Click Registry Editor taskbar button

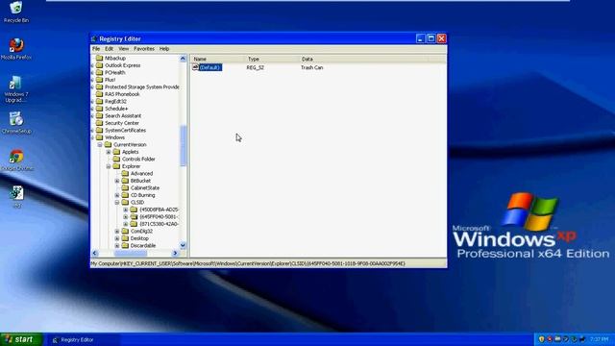point(83,339)
